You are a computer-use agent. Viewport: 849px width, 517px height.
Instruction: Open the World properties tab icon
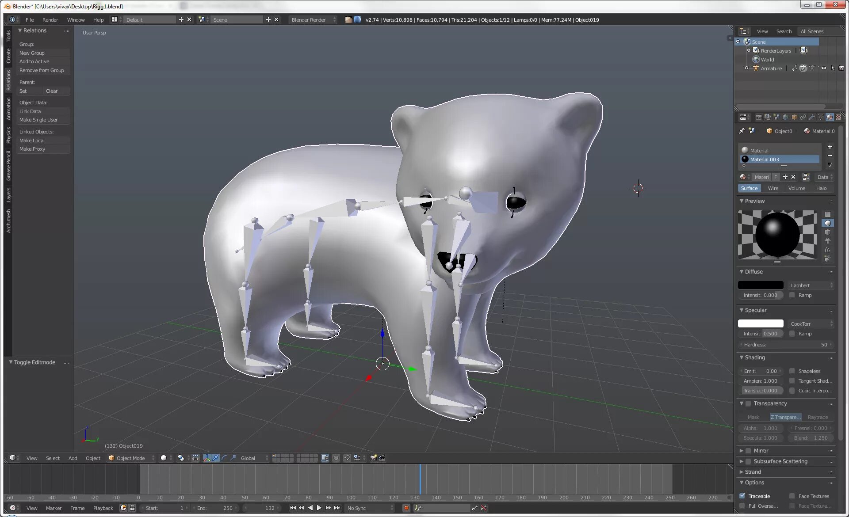(785, 117)
